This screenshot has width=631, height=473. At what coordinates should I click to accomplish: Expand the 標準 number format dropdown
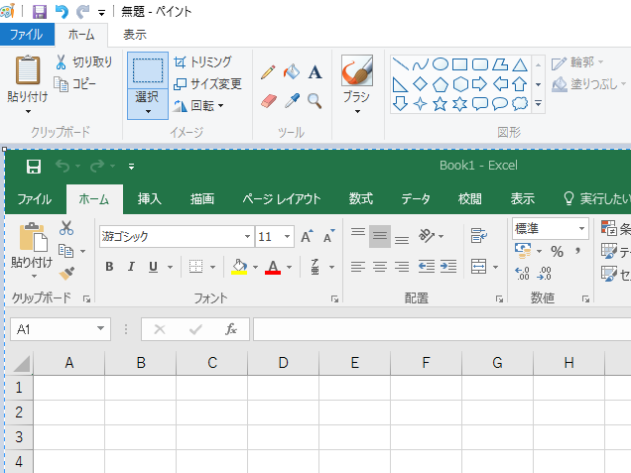580,228
